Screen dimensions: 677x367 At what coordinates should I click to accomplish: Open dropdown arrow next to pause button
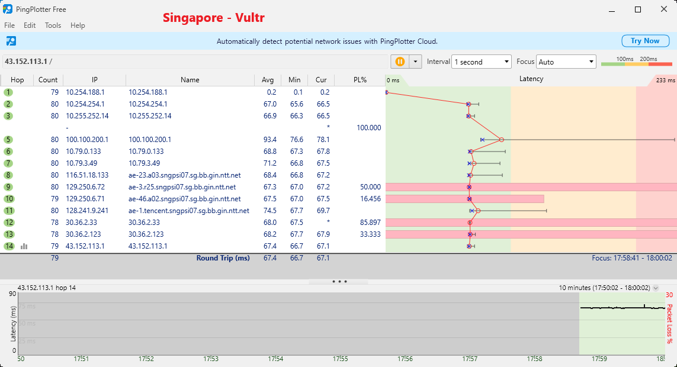tap(415, 62)
